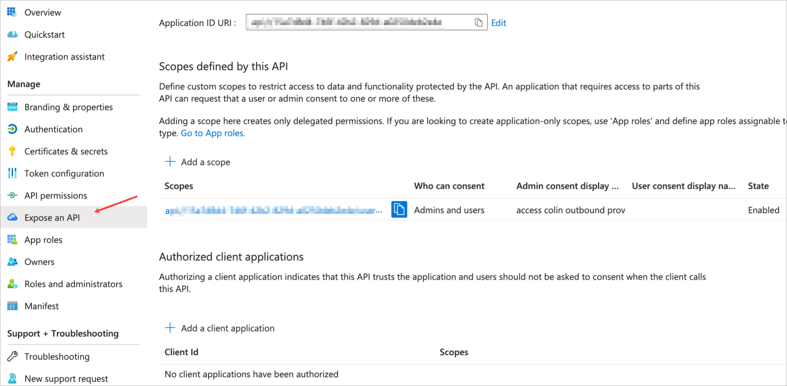The image size is (787, 386).
Task: Copy the scope name in the Scopes table
Action: (x=398, y=209)
